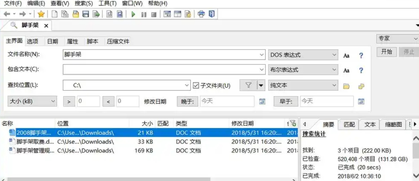419x181 pixels.
Task: Toggle the less-than size button
Action: 108,101
